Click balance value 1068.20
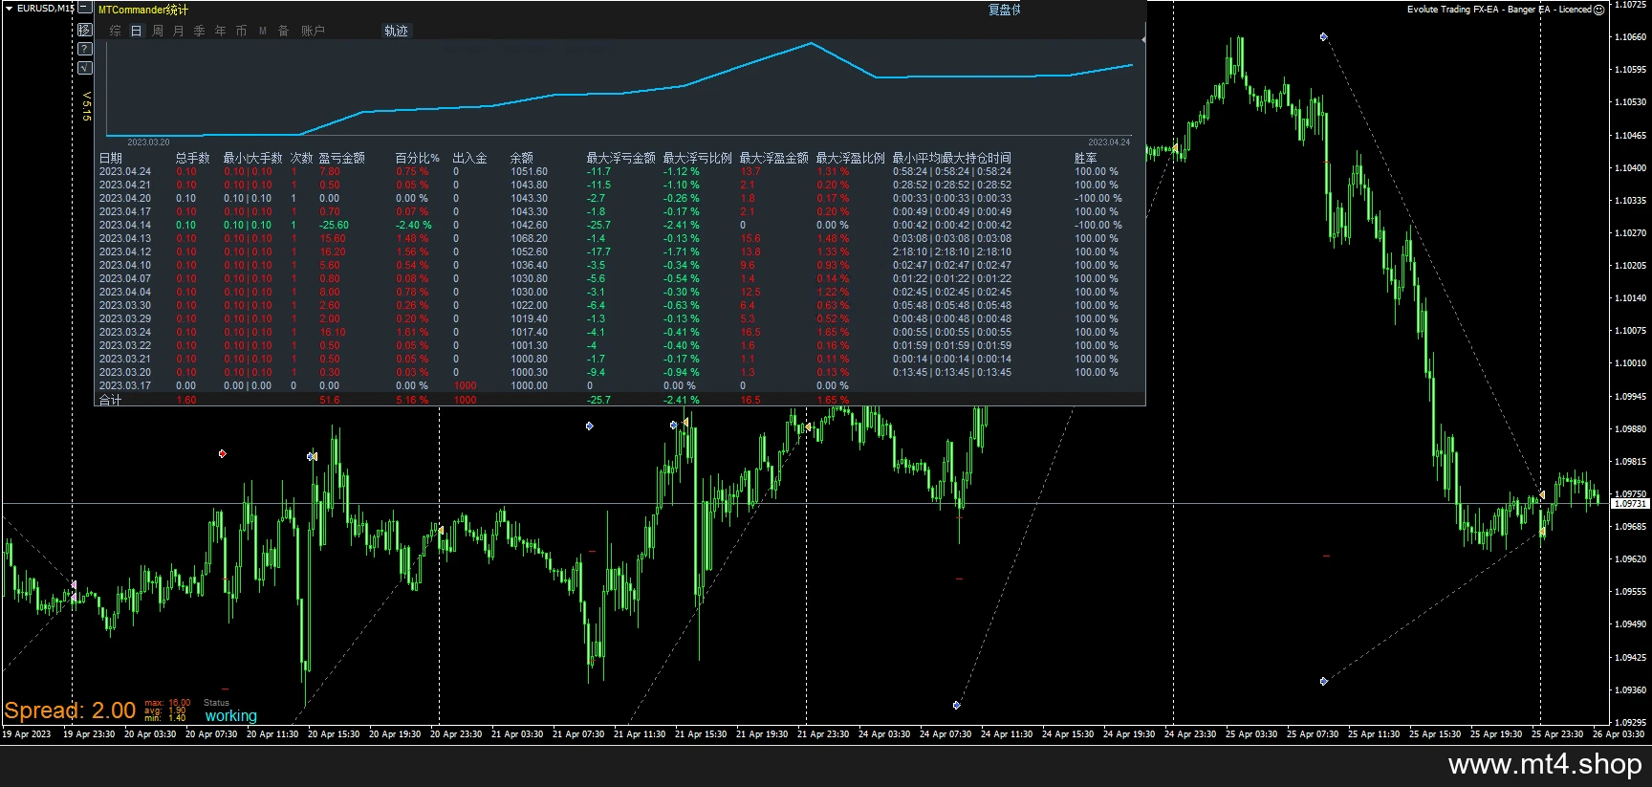The height and width of the screenshot is (787, 1652). pyautogui.click(x=529, y=239)
